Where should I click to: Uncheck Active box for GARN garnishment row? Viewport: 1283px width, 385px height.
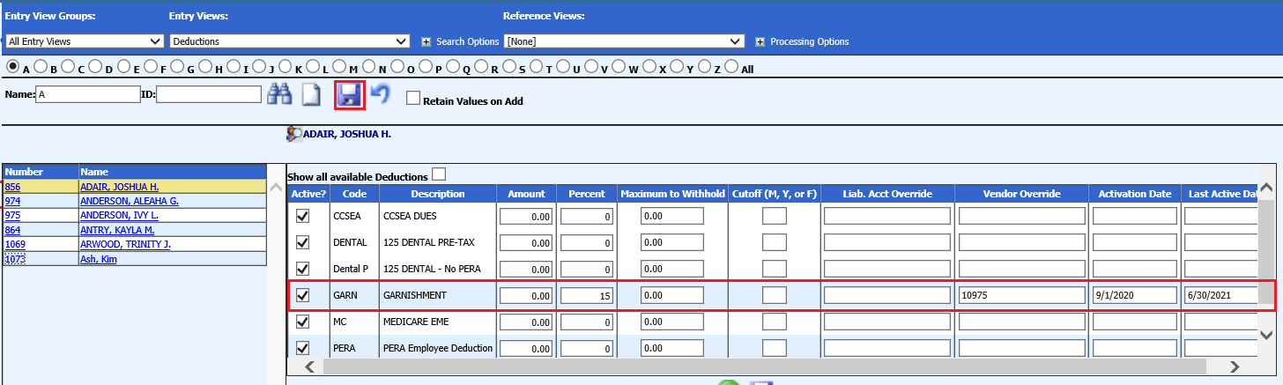pyautogui.click(x=303, y=295)
